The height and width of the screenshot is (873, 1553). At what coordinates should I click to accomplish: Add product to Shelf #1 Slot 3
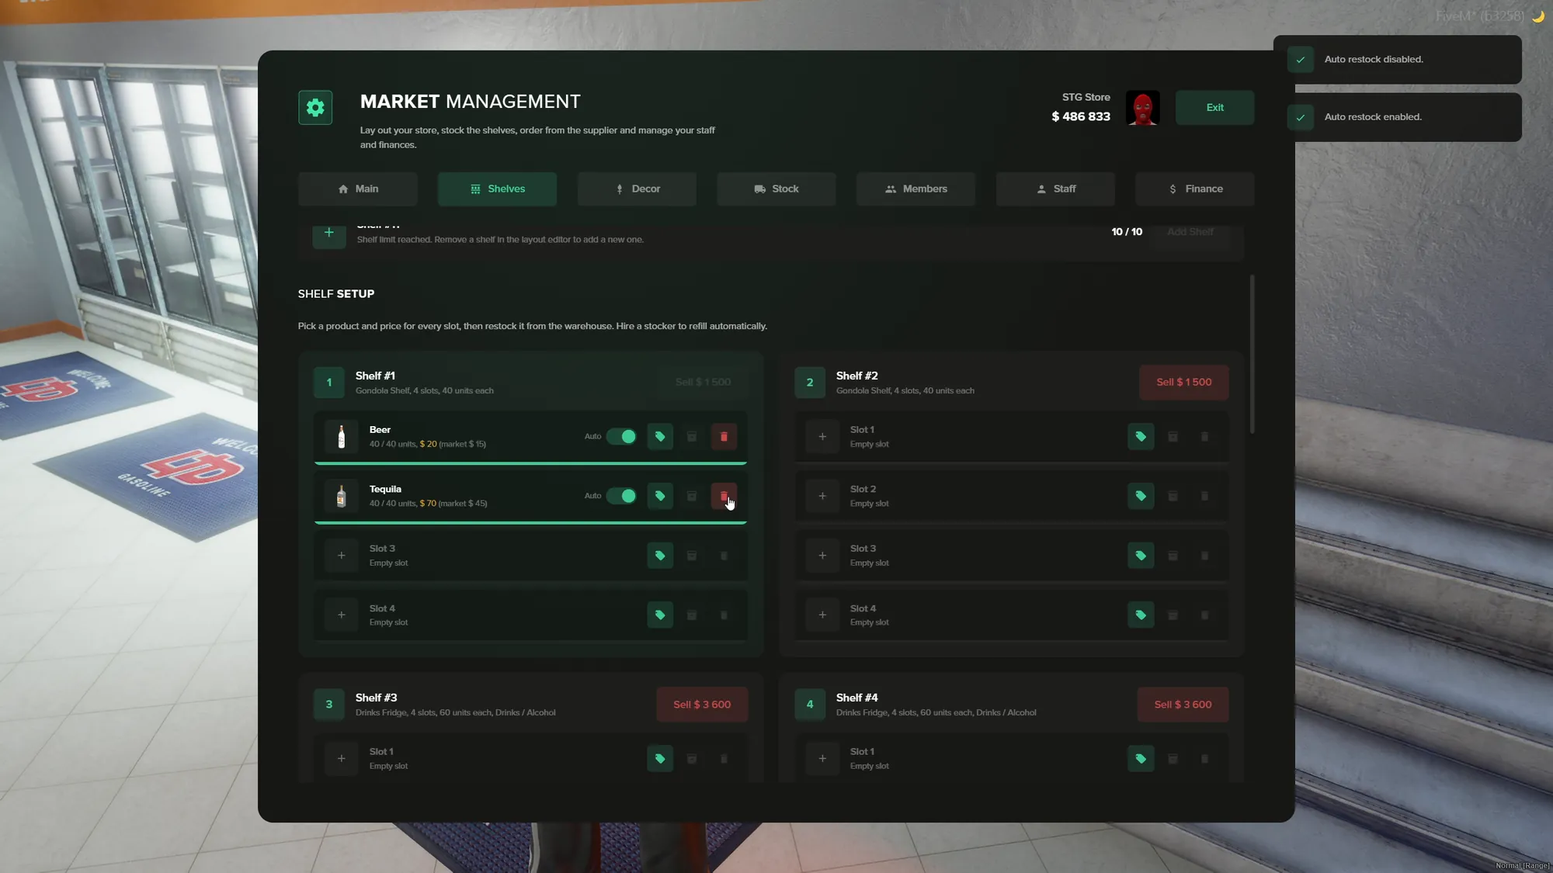(x=342, y=556)
